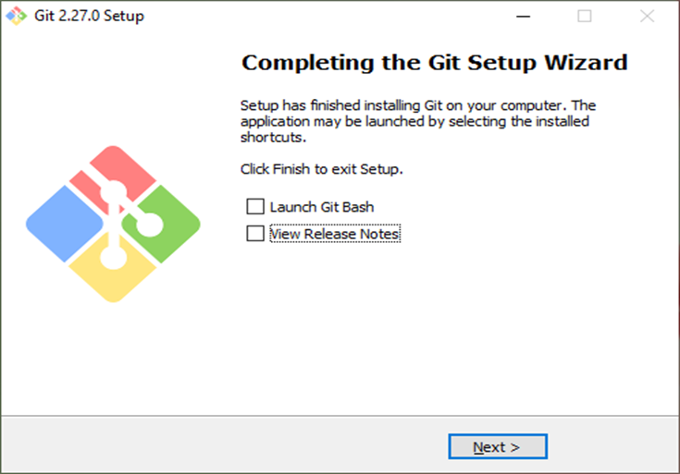
Task: Click the "Completing the Git Setup Wizard" heading
Action: (434, 63)
